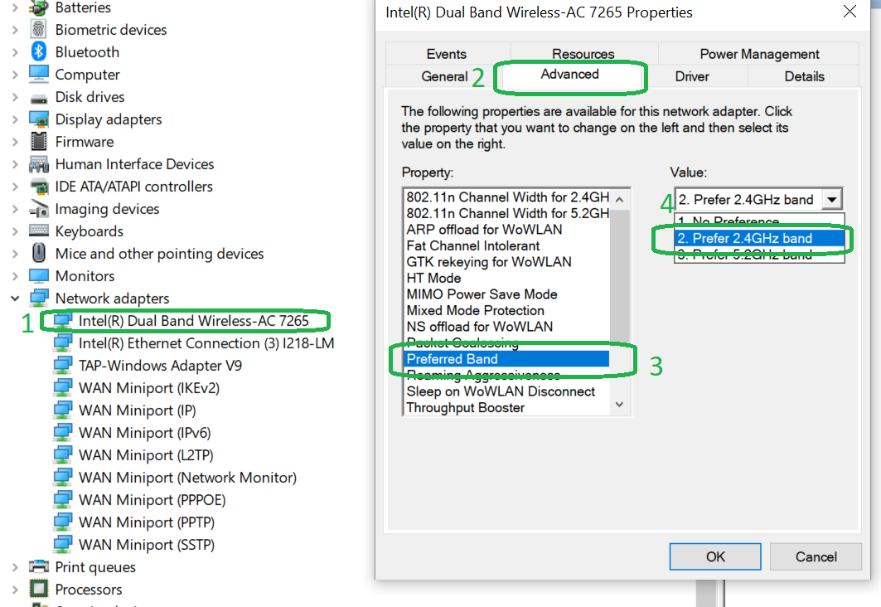Viewport: 881px width, 607px height.
Task: Click the TAP-Windows Adapter V9 icon
Action: (x=62, y=366)
